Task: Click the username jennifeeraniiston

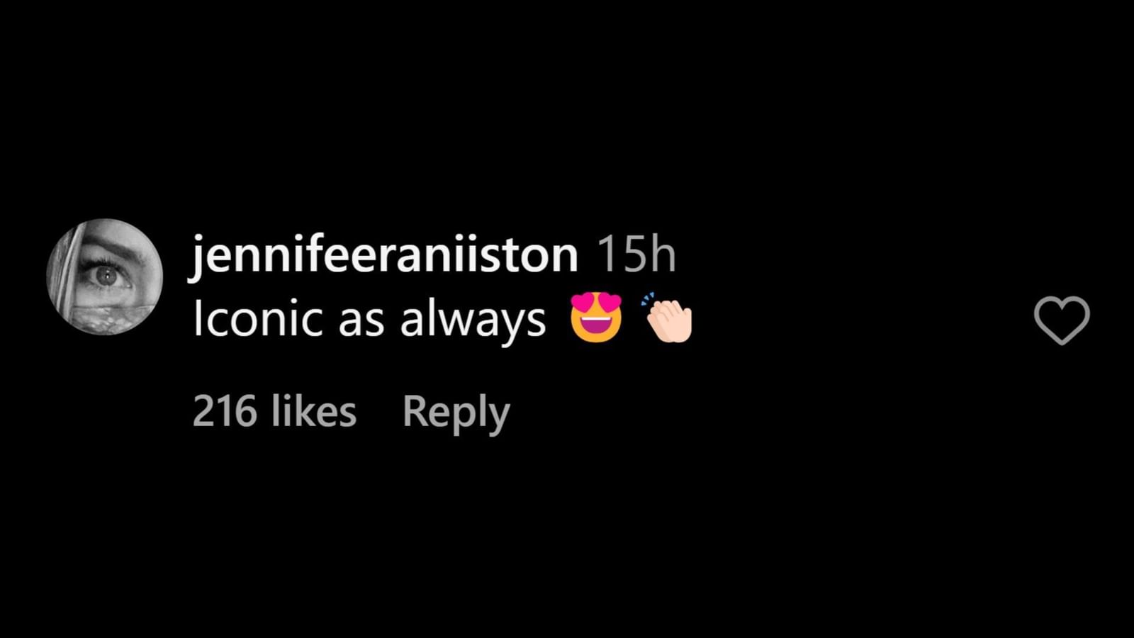Action: pyautogui.click(x=383, y=254)
